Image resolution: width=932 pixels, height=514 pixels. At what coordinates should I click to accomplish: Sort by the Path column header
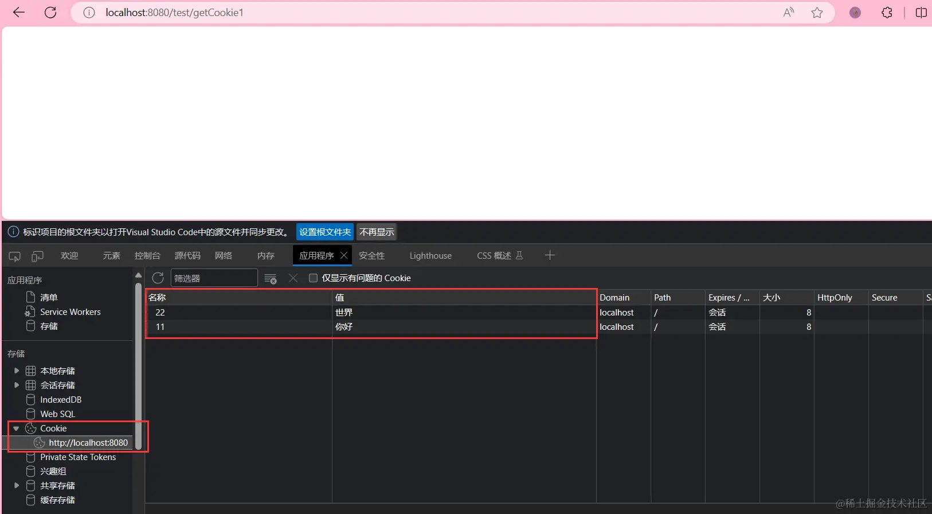678,297
